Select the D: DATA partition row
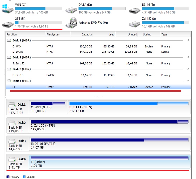Screen dimensions: 196x179 click(98, 52)
